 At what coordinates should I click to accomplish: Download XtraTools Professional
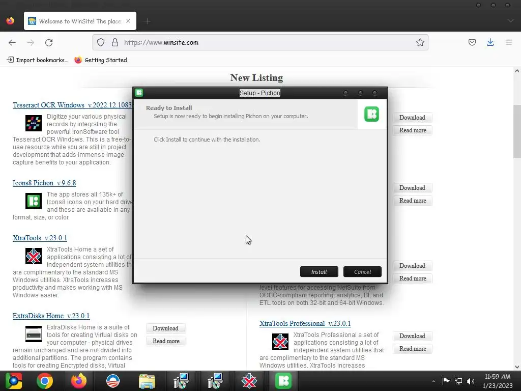tap(412, 336)
